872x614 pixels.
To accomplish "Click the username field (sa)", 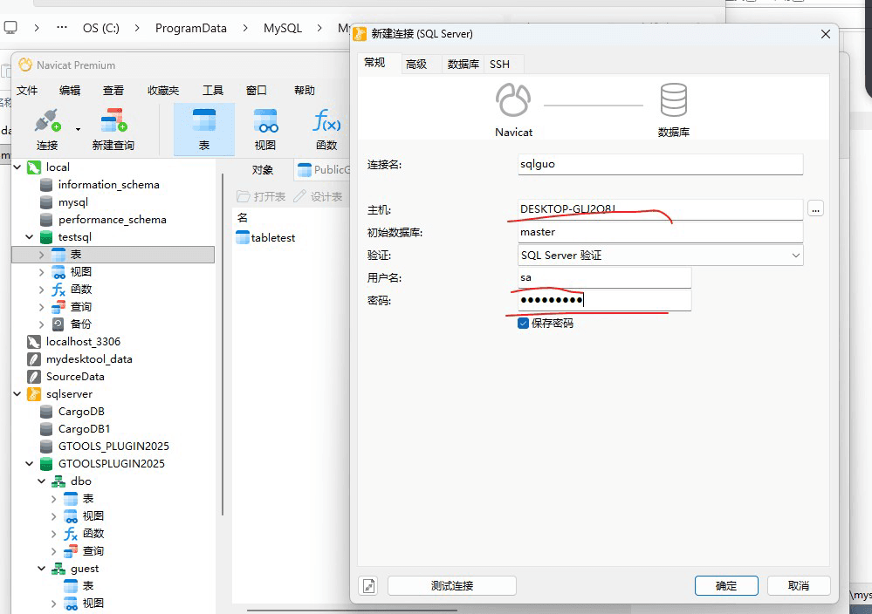I will click(x=605, y=277).
